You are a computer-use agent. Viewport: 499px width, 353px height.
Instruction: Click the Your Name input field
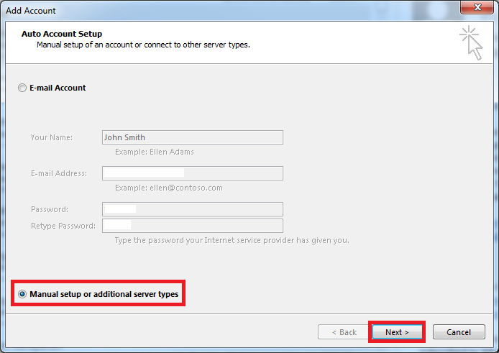point(193,137)
